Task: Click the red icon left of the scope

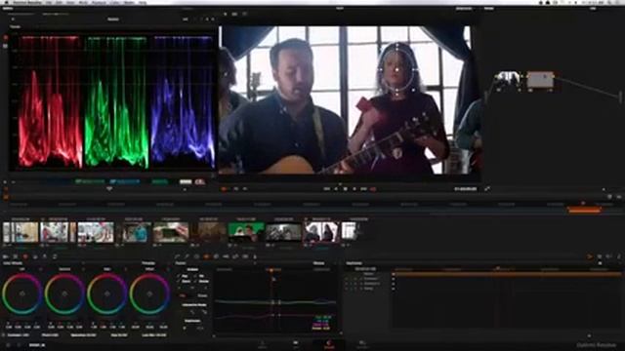Action: (x=5, y=38)
